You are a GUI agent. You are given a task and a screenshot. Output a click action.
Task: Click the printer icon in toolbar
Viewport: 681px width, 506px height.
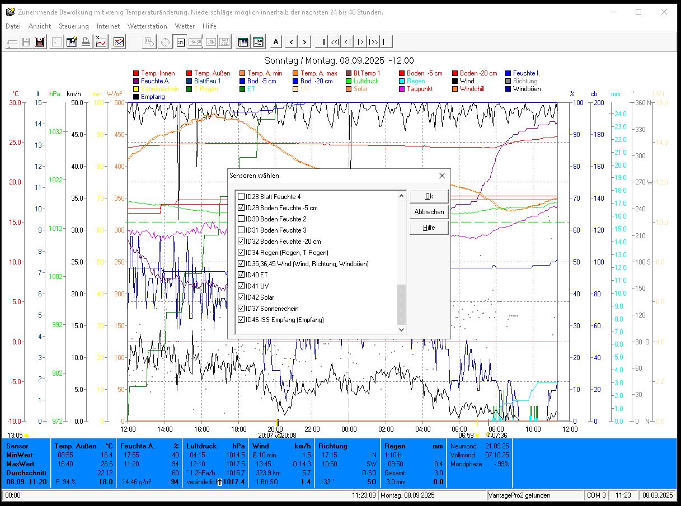(86, 42)
